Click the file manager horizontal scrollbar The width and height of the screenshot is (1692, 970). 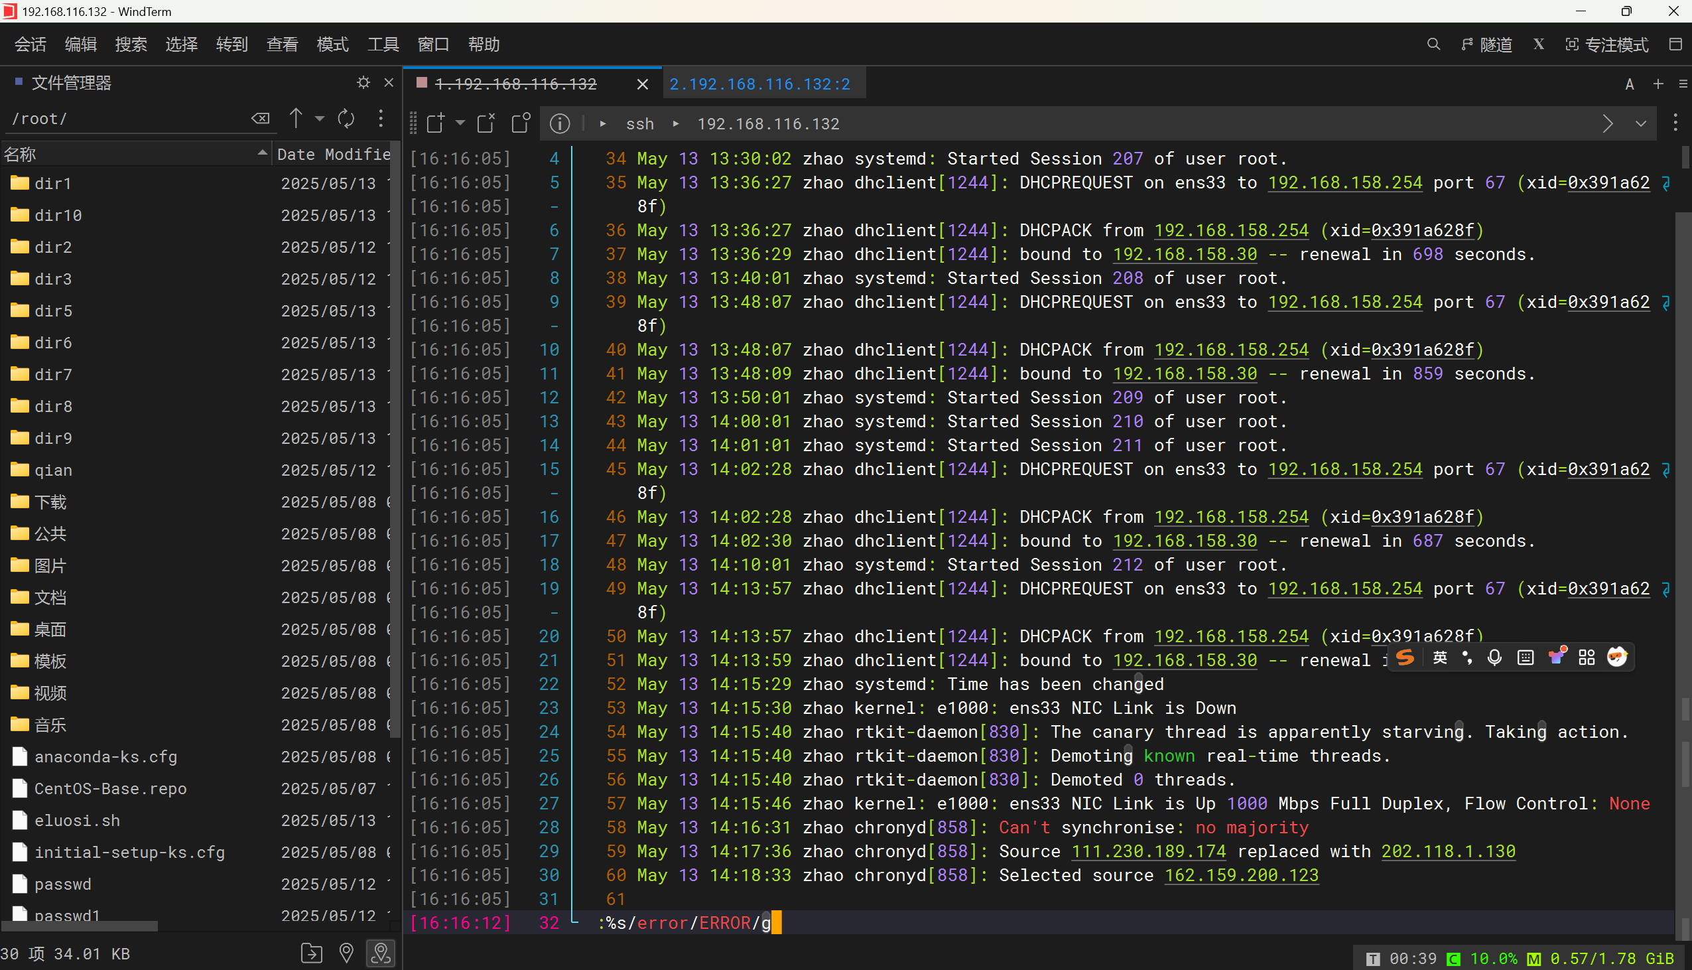(x=80, y=926)
